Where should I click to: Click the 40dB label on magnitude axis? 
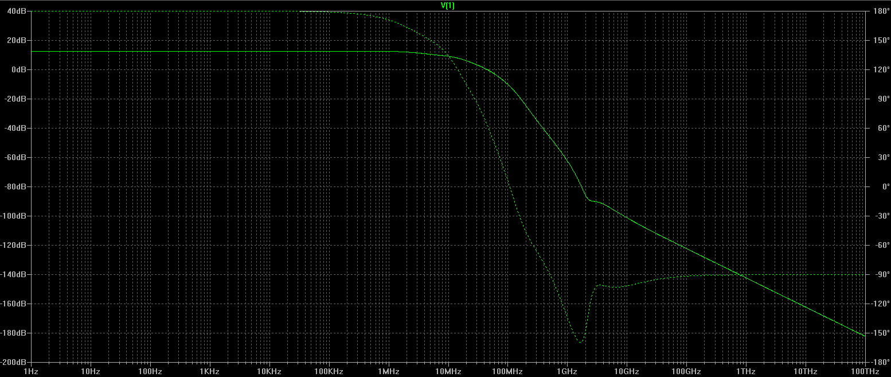(x=15, y=11)
